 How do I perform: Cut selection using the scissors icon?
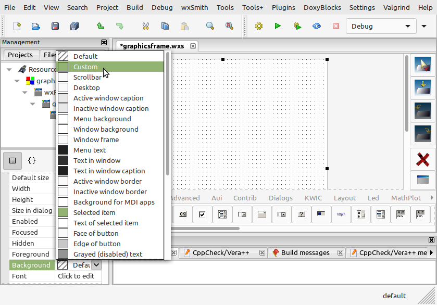(x=146, y=26)
